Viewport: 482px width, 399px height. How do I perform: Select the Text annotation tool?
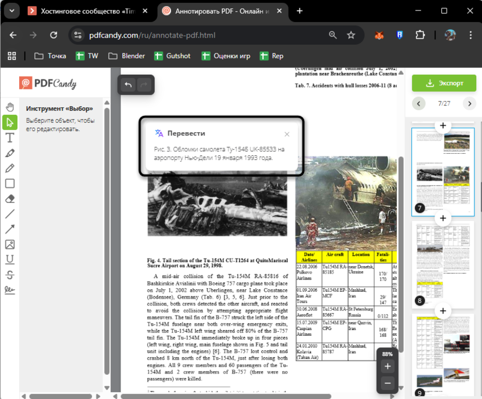pyautogui.click(x=9, y=137)
